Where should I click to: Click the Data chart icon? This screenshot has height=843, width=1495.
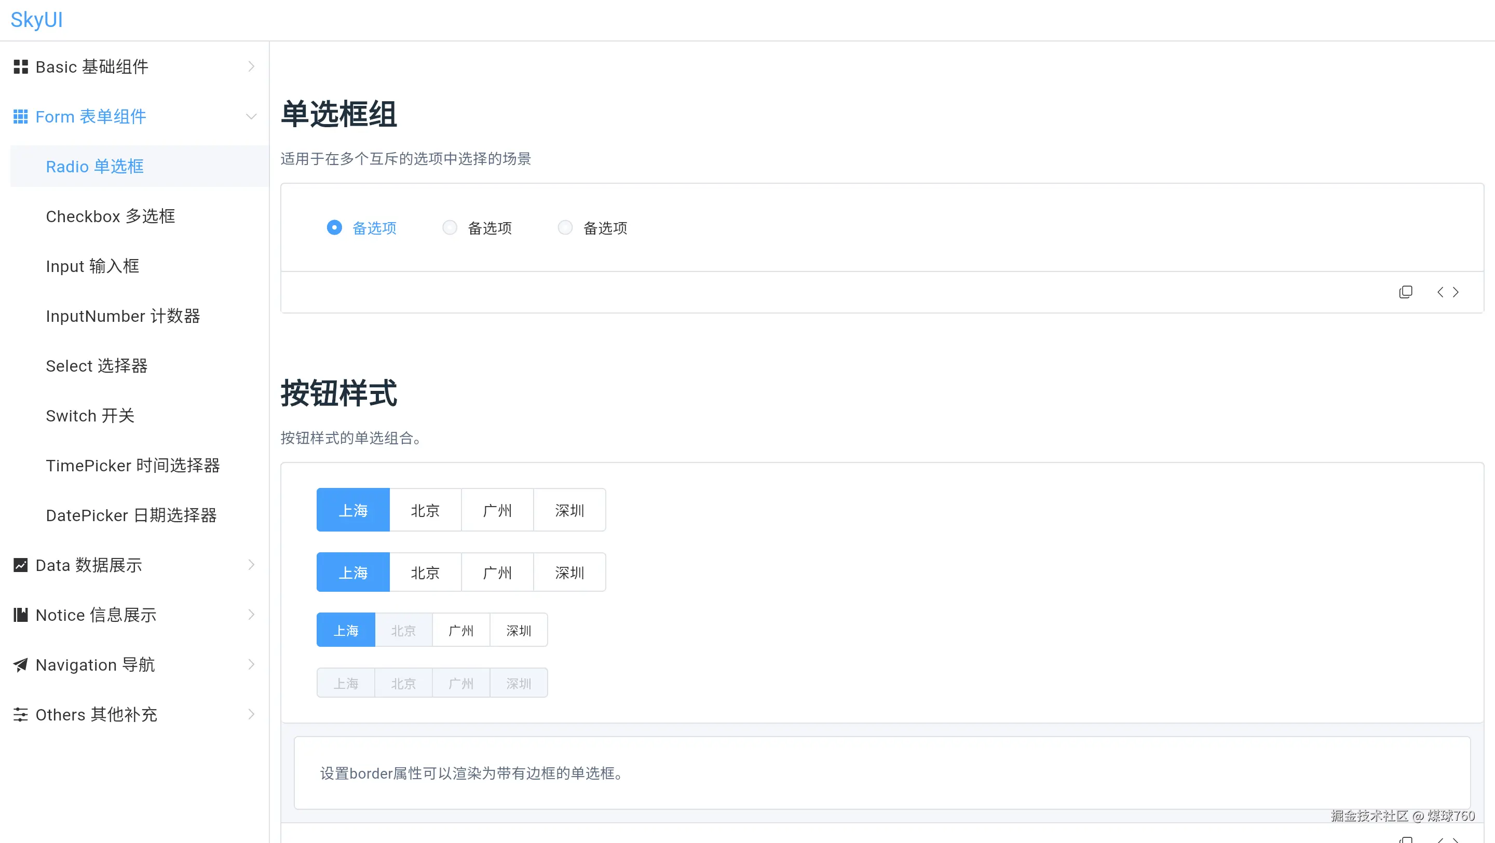click(x=21, y=565)
